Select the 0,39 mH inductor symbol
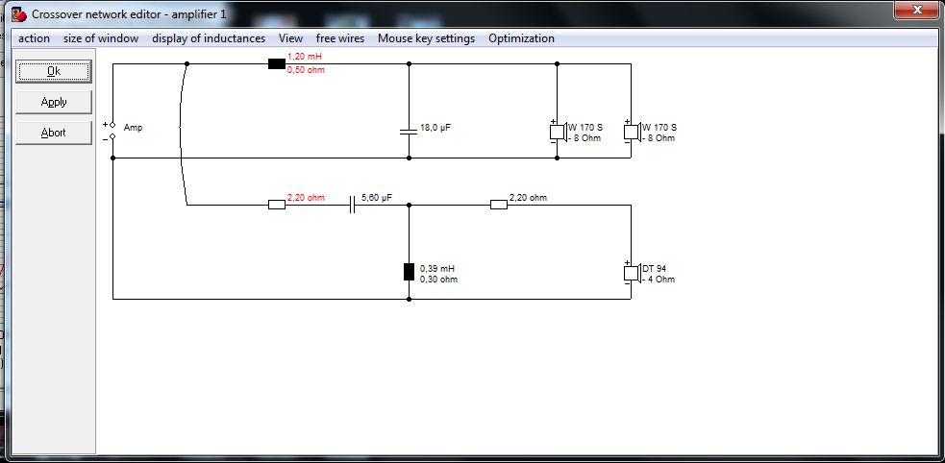 pos(409,272)
